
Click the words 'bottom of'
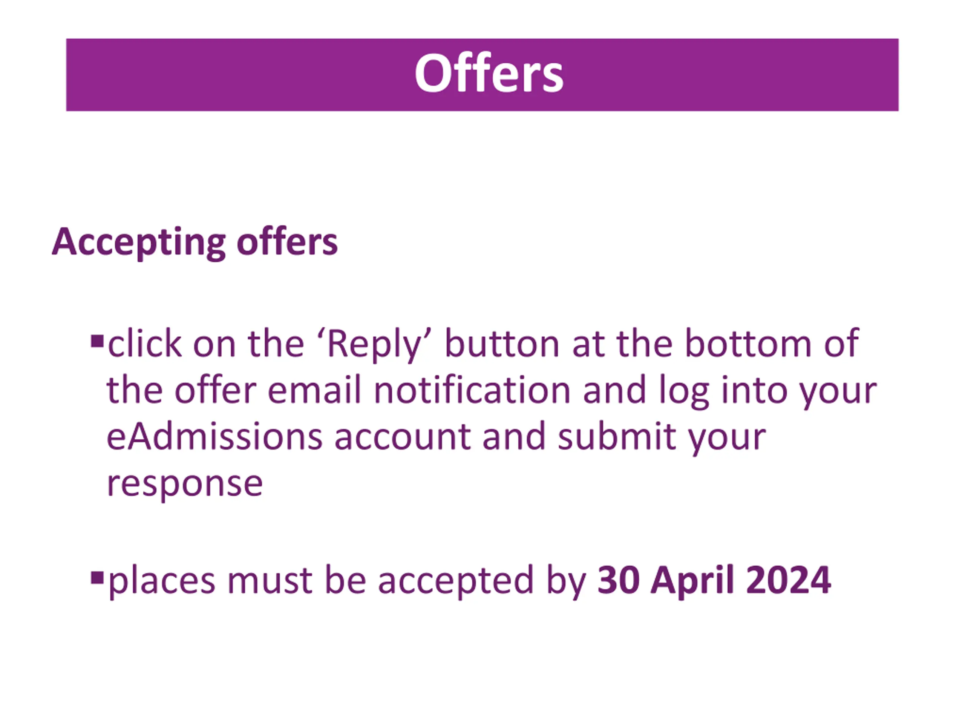tap(772, 344)
